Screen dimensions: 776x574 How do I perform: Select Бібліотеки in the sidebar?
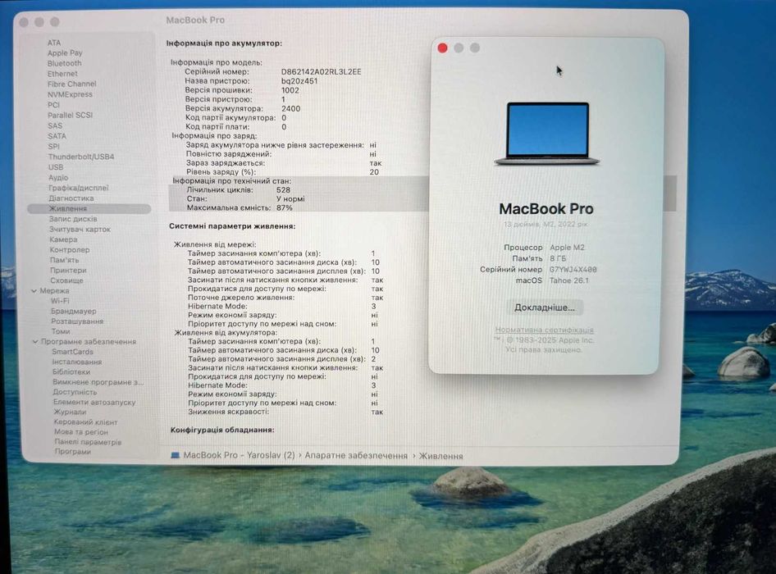[x=71, y=371]
